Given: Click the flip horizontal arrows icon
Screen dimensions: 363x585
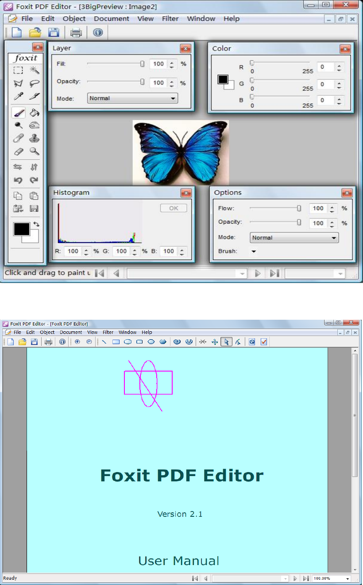Looking at the screenshot, I should (x=18, y=167).
